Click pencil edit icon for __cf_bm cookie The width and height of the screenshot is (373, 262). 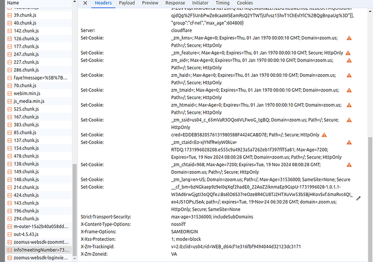(358, 199)
